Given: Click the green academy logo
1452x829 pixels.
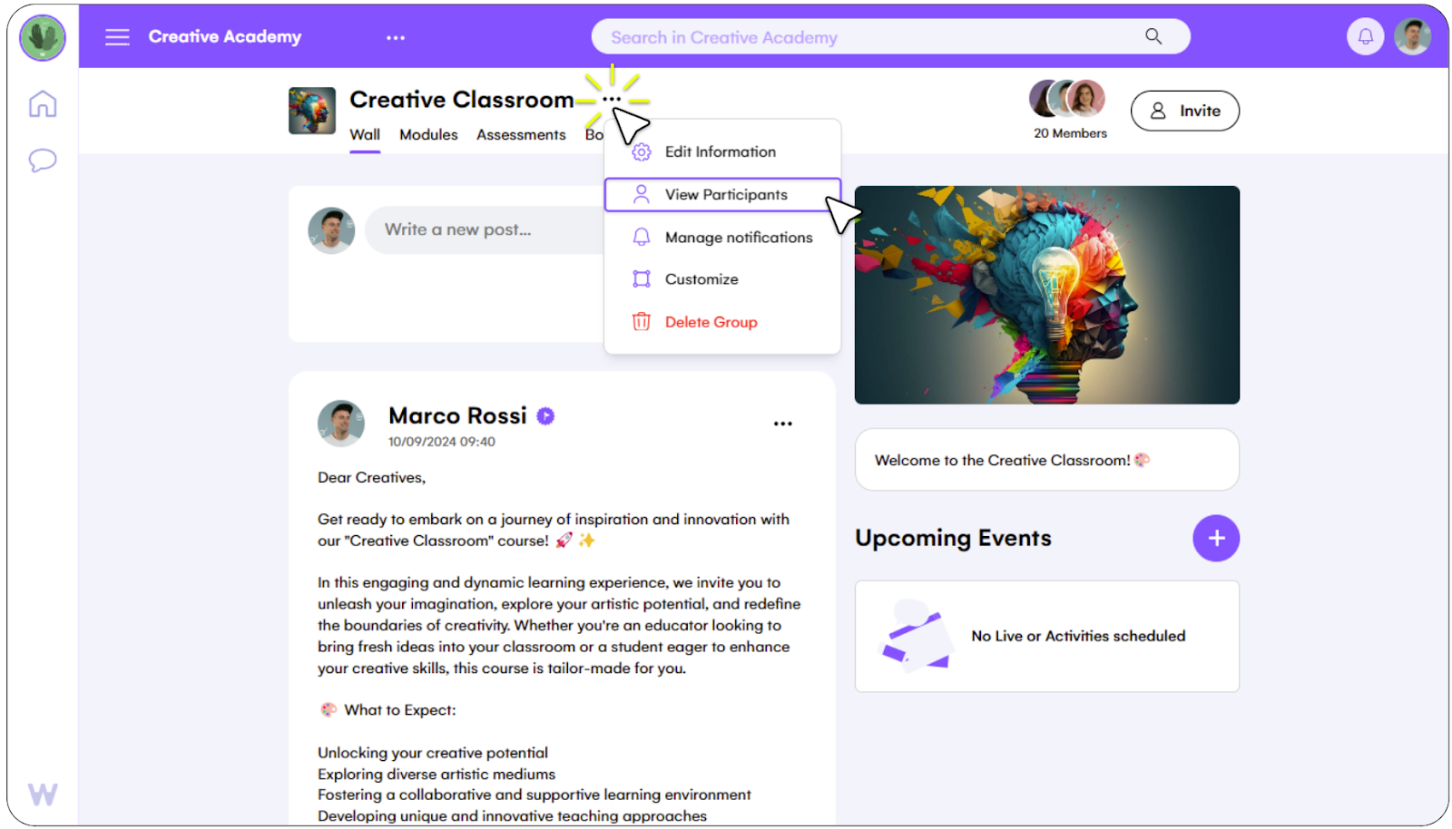Looking at the screenshot, I should pos(42,38).
